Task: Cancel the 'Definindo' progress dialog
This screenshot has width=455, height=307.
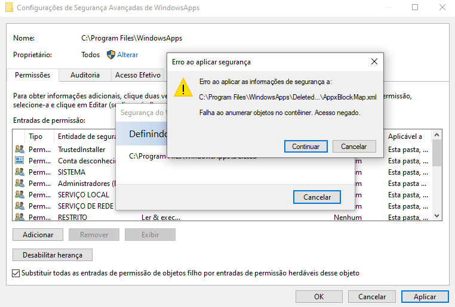Action: (x=317, y=197)
